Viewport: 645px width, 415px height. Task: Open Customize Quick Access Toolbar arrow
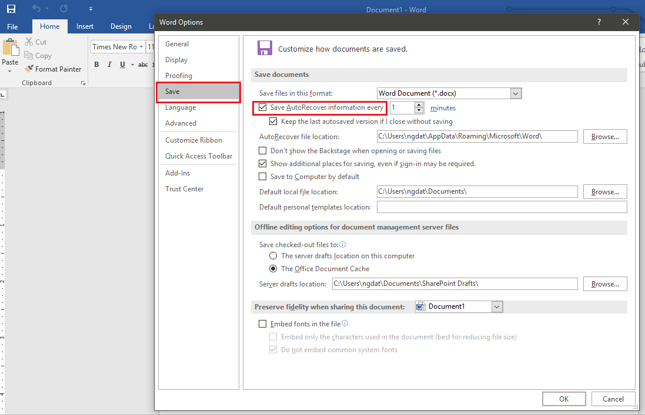click(91, 9)
